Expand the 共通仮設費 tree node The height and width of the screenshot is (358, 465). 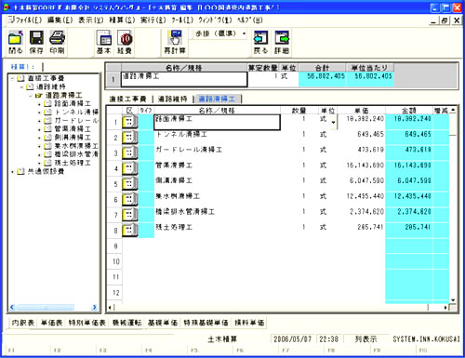12,172
